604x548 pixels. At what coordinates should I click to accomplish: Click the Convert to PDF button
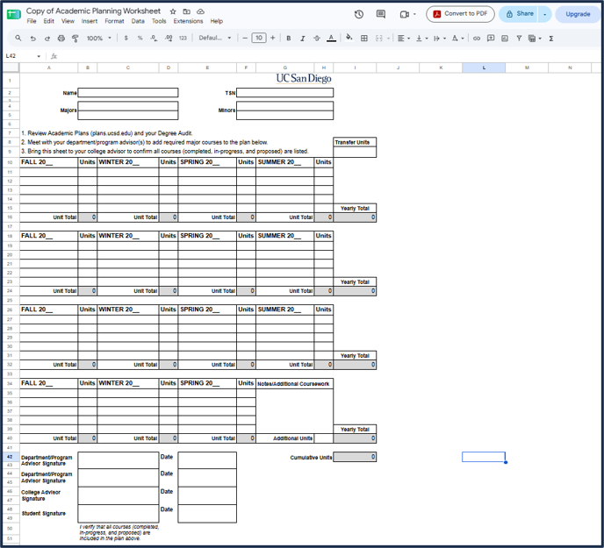(x=460, y=14)
